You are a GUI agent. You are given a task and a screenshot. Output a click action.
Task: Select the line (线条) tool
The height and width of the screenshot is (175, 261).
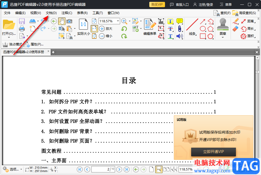pyautogui.click(x=192, y=24)
